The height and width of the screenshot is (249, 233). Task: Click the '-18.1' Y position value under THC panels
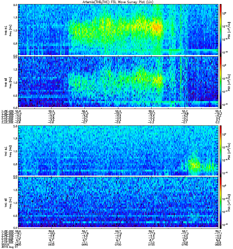click(x=18, y=234)
